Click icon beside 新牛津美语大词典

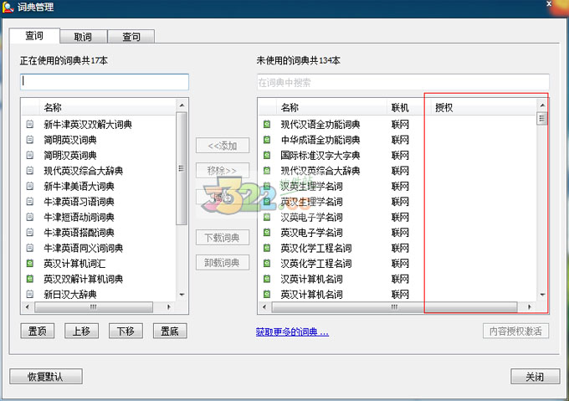[x=30, y=186]
